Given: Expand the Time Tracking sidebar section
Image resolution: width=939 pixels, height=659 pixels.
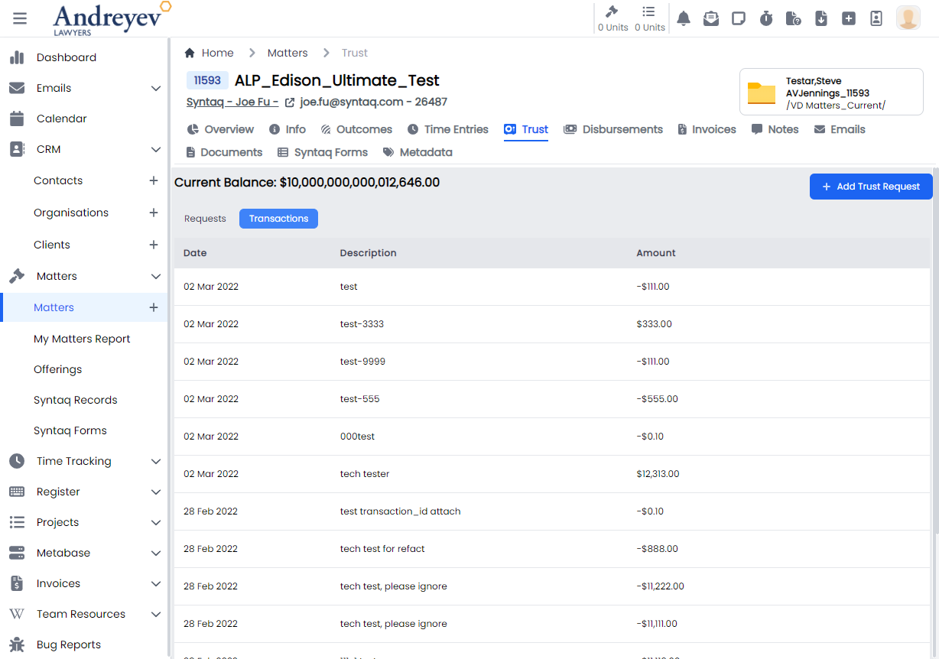Looking at the screenshot, I should 156,462.
